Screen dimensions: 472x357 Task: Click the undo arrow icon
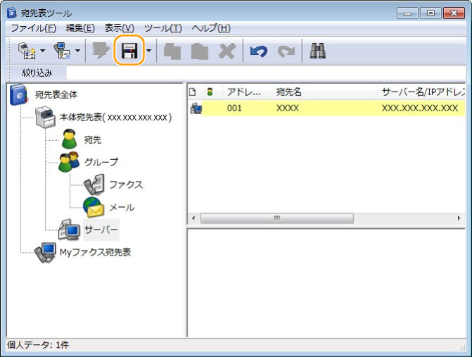(x=258, y=51)
